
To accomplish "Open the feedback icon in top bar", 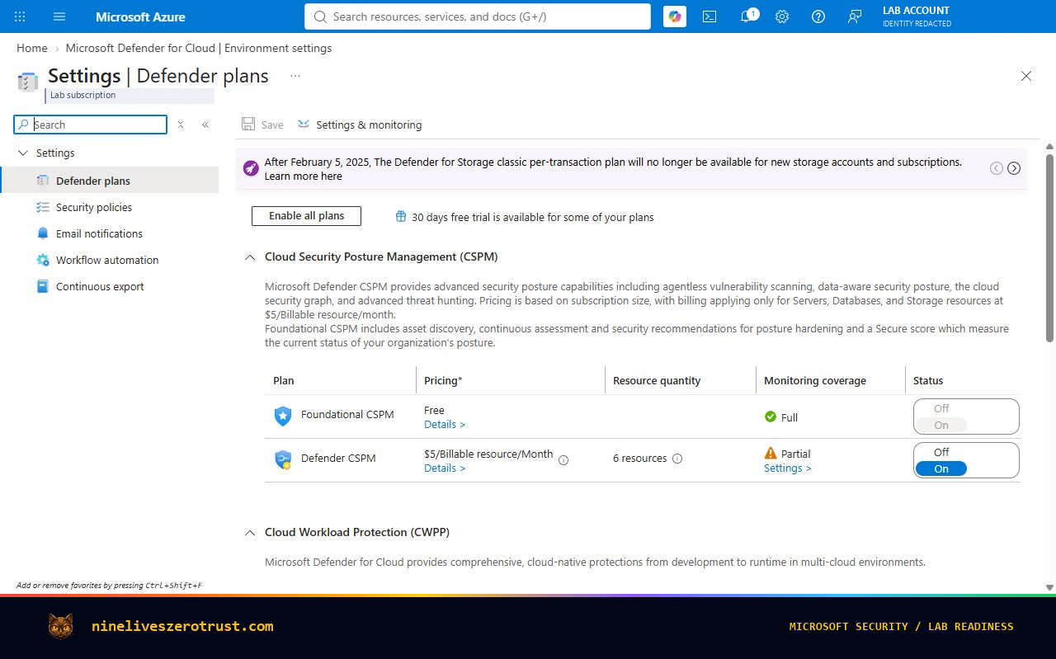I will 855,16.
